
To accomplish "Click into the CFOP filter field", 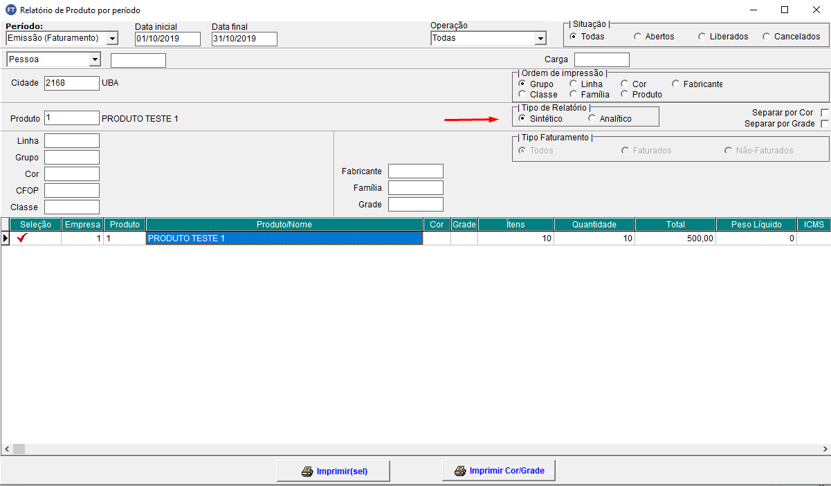I will tap(72, 191).
